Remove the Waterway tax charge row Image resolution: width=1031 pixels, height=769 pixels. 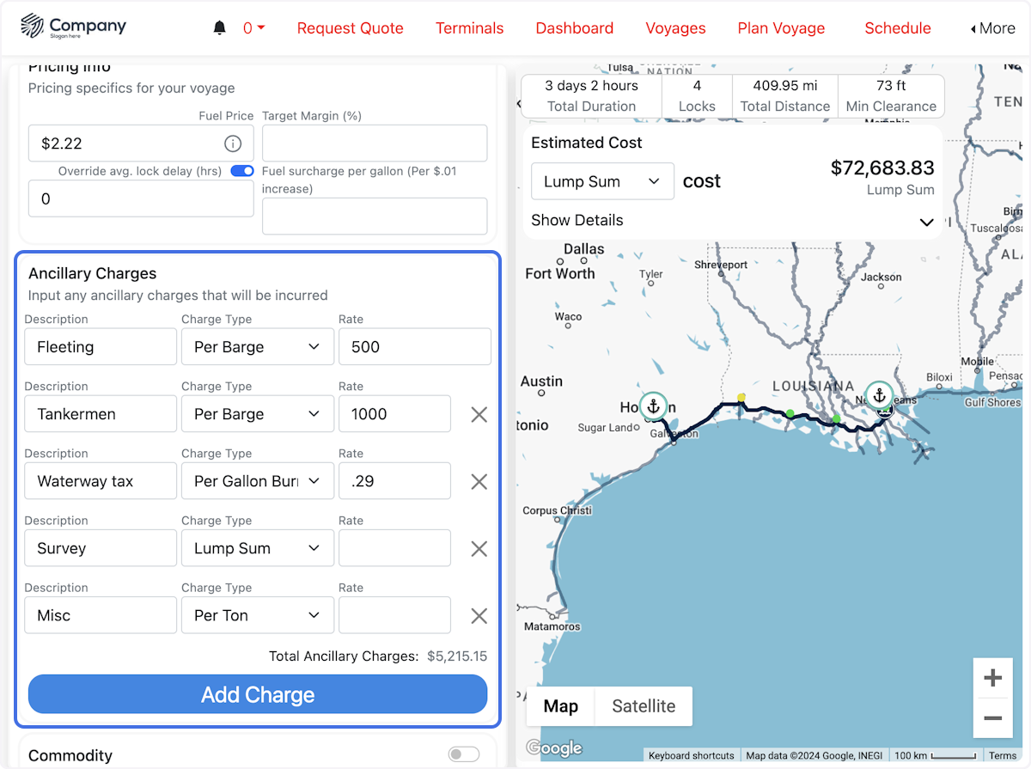(x=479, y=481)
